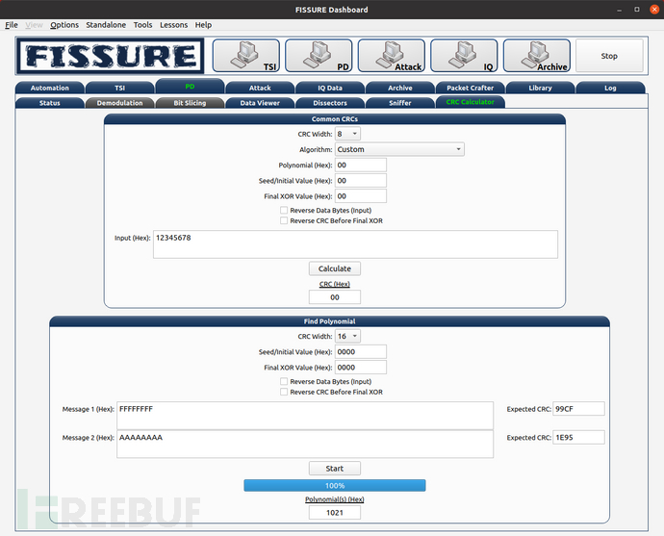Maximize the FISSURE Dashboard window
The height and width of the screenshot is (536, 664).
pos(636,10)
